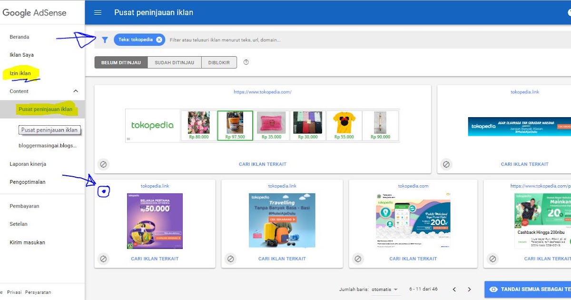
Task: Click the TANDAI SEMUA SEBAGAI button
Action: click(x=528, y=289)
